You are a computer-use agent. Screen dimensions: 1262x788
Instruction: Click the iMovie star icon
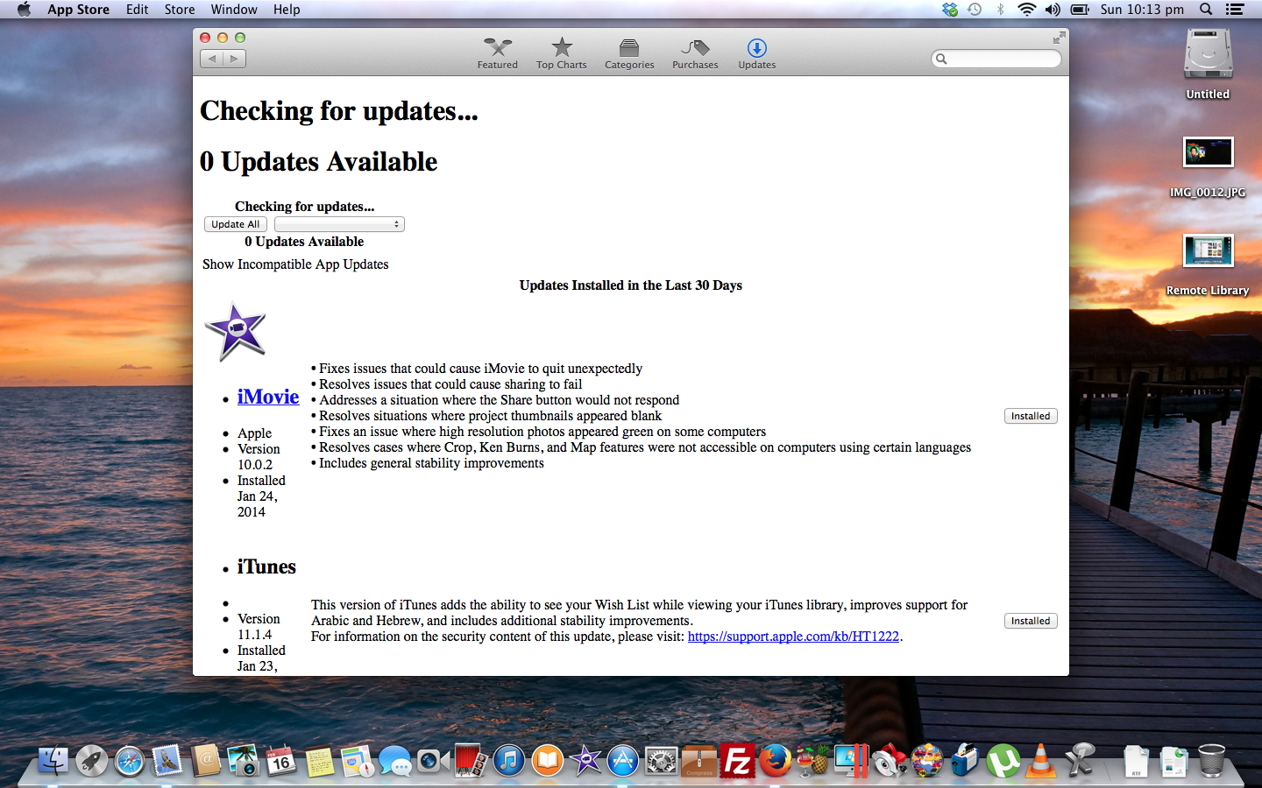click(x=235, y=332)
